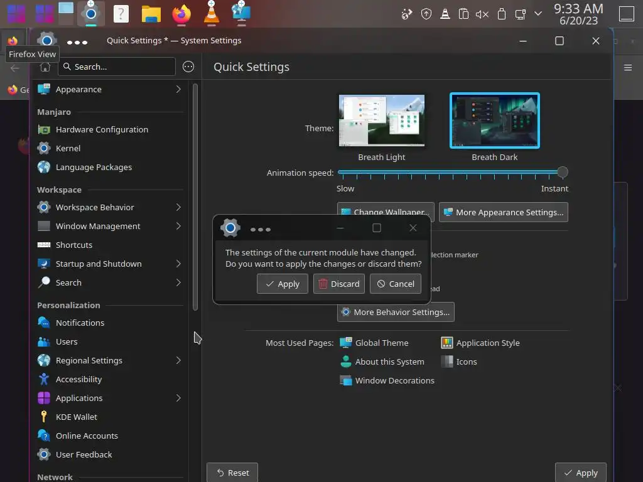
Task: Open the battery tray icon
Action: coord(502,14)
